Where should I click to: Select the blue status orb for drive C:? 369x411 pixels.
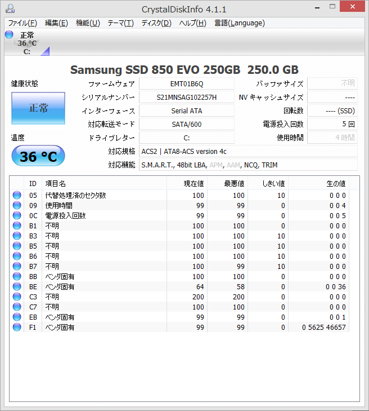click(9, 34)
